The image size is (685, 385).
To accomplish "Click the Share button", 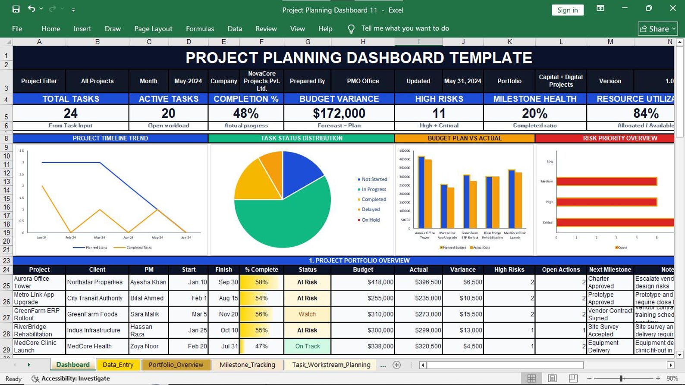I will [658, 29].
